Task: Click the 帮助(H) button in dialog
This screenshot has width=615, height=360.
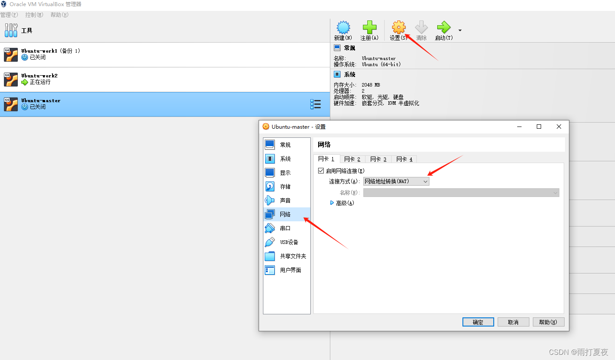Action: point(549,322)
